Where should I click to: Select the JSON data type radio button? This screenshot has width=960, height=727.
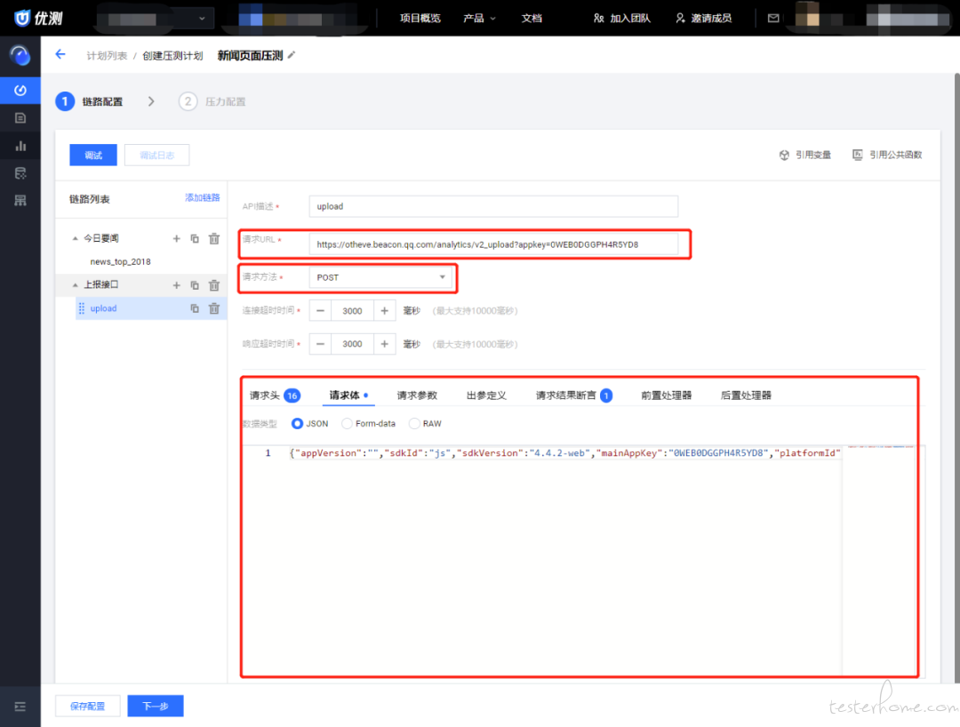(298, 424)
